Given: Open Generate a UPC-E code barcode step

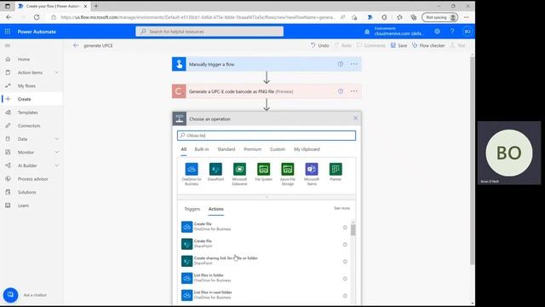Looking at the screenshot, I should 267,91.
